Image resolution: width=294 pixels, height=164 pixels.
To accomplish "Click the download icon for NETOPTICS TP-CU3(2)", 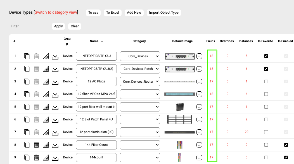I will (x=55, y=69).
